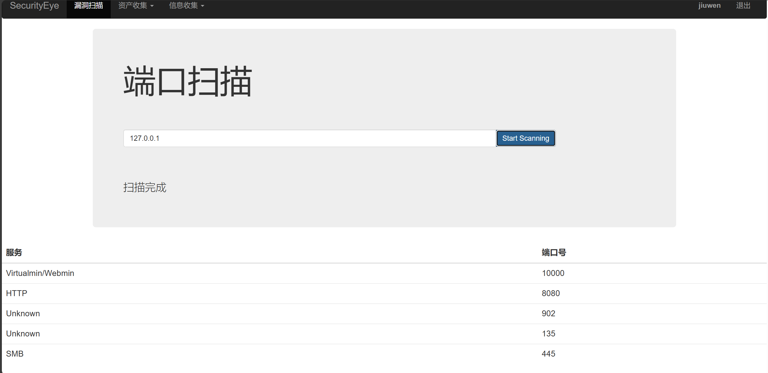Select the SMB service row
Screen dimensions: 768x373
(x=15, y=354)
